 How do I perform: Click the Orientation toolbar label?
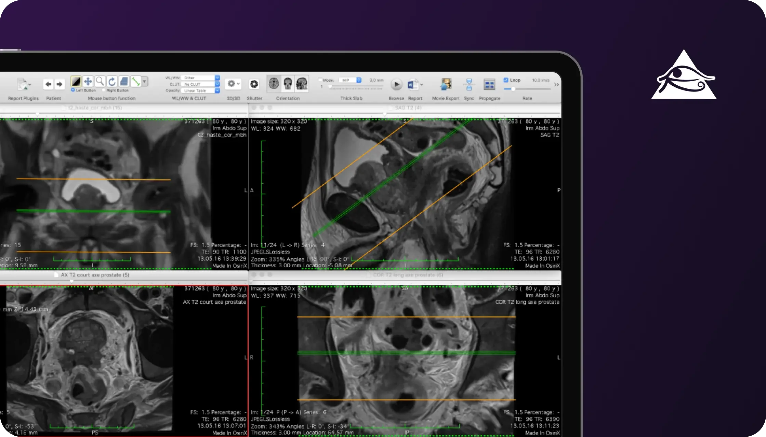288,98
